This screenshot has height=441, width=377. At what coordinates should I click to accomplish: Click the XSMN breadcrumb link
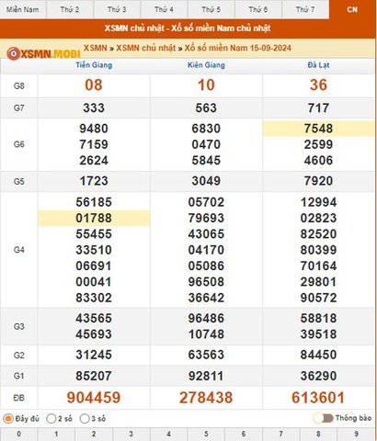tap(96, 48)
